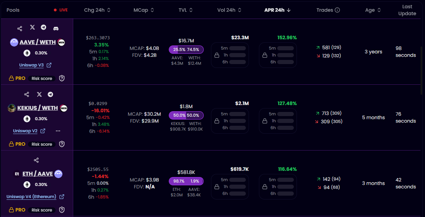Click the $2.1M volume value
The width and height of the screenshot is (425, 217).
(242, 103)
